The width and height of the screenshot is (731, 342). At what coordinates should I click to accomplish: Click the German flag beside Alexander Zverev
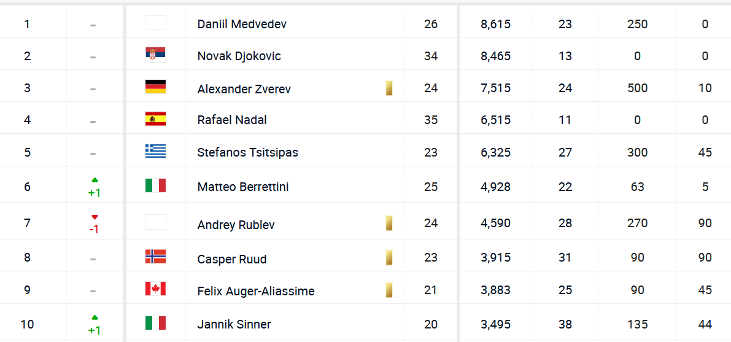pyautogui.click(x=155, y=87)
